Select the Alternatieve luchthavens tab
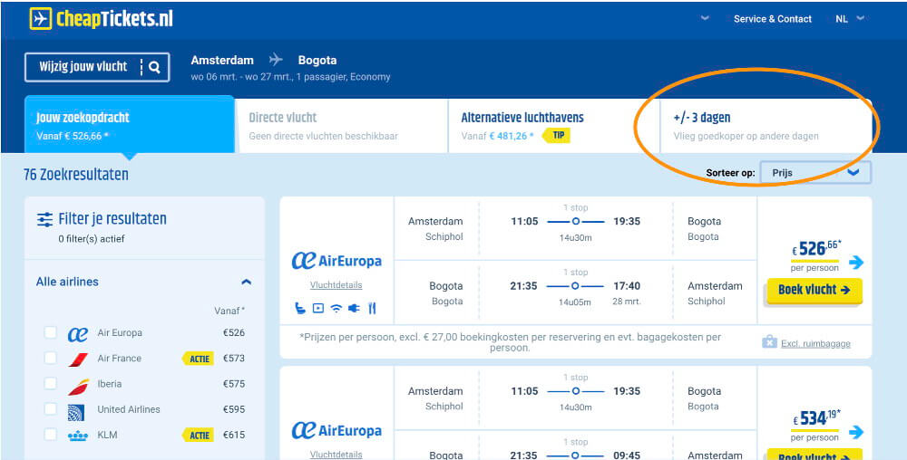Screen dimensions: 907x460 coord(554,127)
